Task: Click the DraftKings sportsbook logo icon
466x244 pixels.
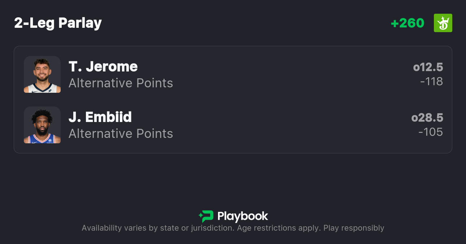Action: (x=443, y=23)
